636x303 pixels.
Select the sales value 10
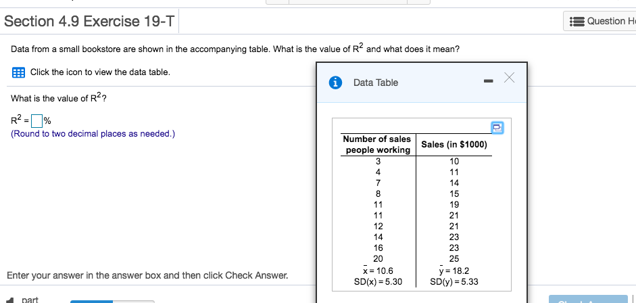click(x=454, y=161)
